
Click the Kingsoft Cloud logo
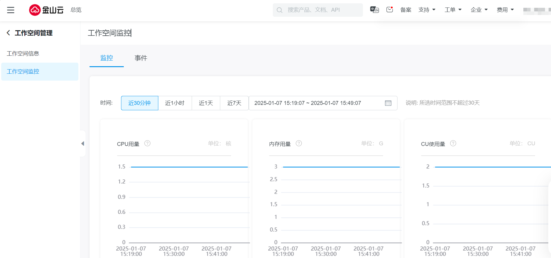(46, 10)
